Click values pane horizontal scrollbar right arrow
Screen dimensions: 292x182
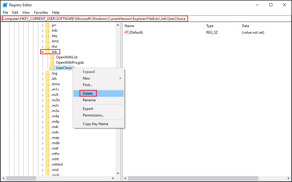288,178
